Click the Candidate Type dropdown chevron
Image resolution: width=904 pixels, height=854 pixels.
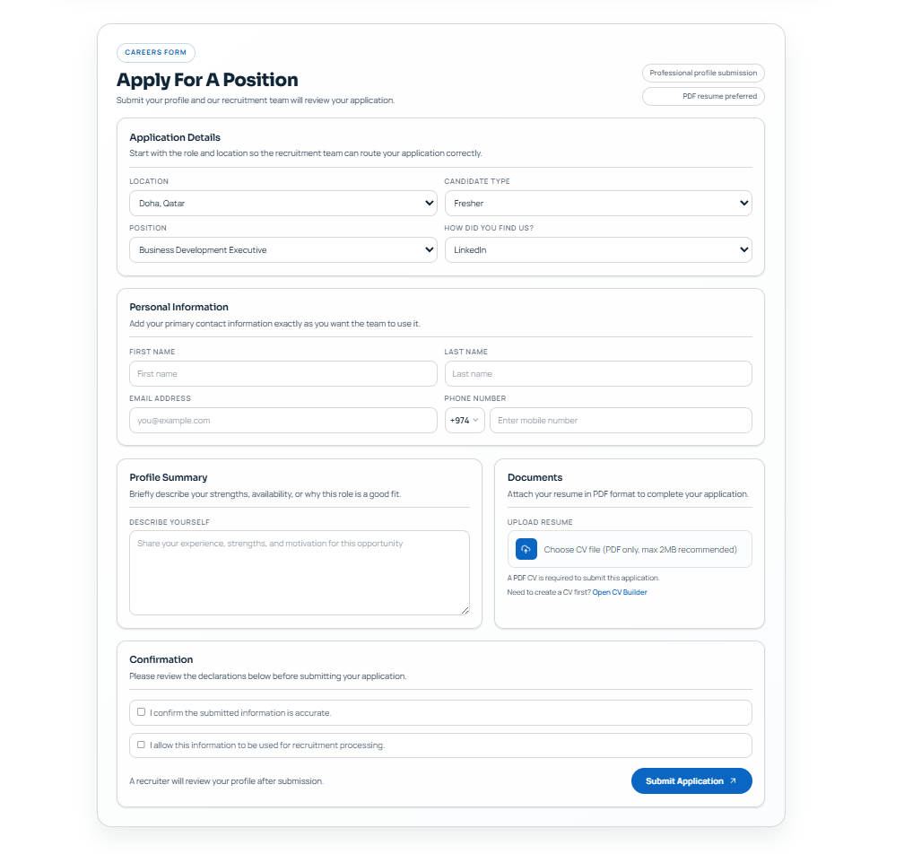(x=743, y=203)
